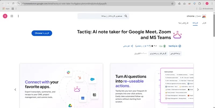Click the Add to Chrome button

(x=42, y=33)
